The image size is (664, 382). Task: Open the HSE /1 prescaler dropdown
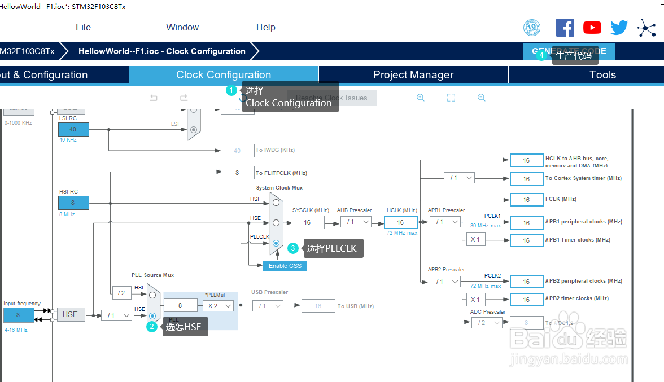(x=116, y=315)
